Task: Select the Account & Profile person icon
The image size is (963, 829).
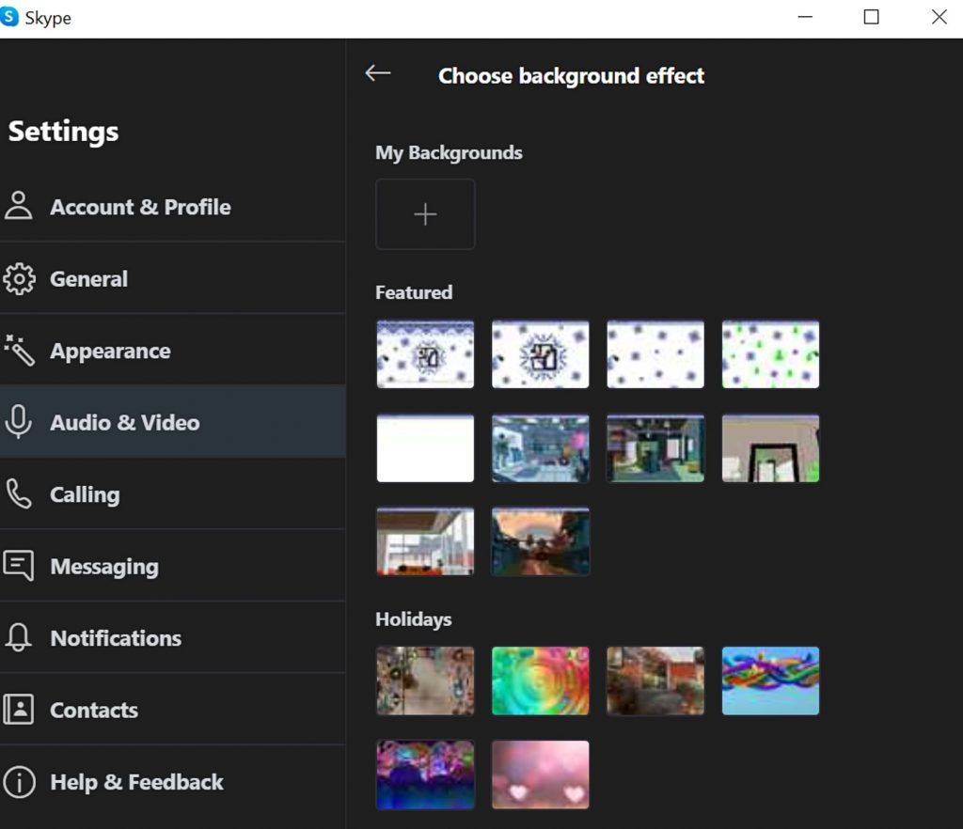Action: (x=21, y=207)
